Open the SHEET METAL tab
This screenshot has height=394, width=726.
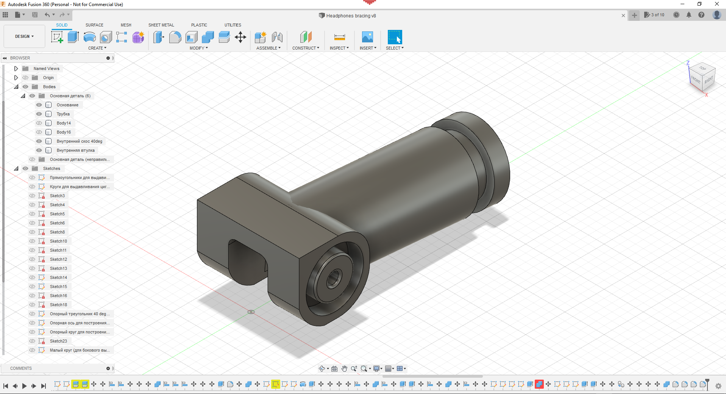(x=161, y=25)
